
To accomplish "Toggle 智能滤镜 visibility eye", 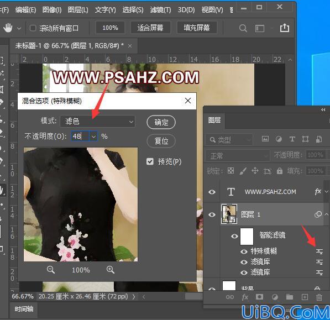I will [x=234, y=236].
